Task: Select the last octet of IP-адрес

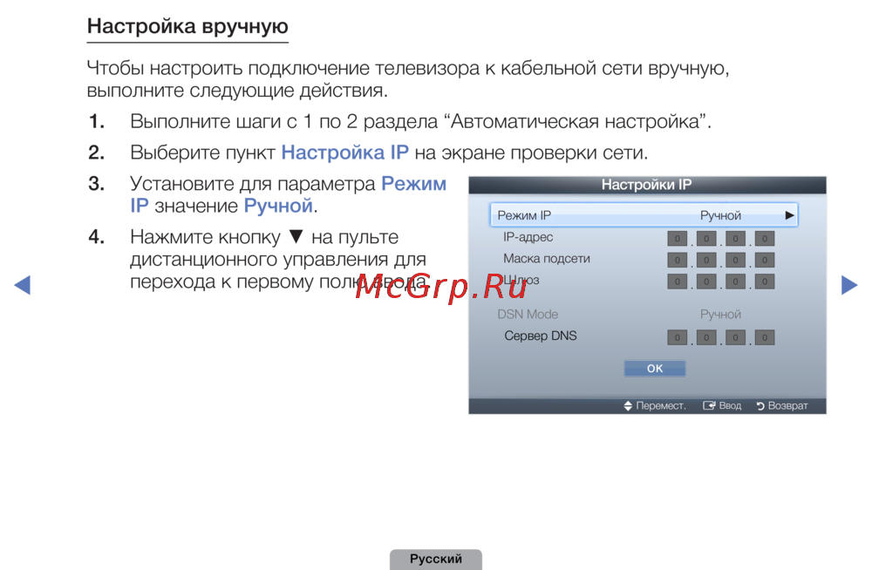Action: coord(765,239)
